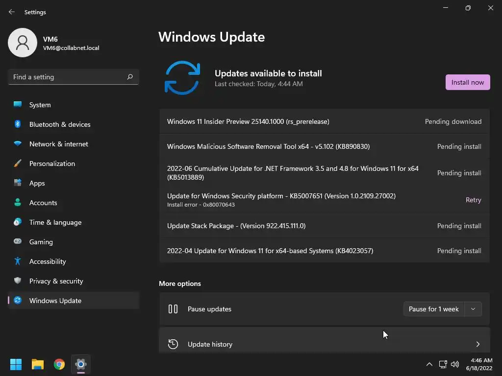502x376 pixels.
Task: Click the back arrow in Settings header
Action: 12,12
